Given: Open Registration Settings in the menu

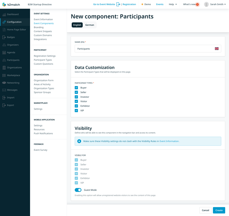Looking at the screenshot, I should 44,56.
